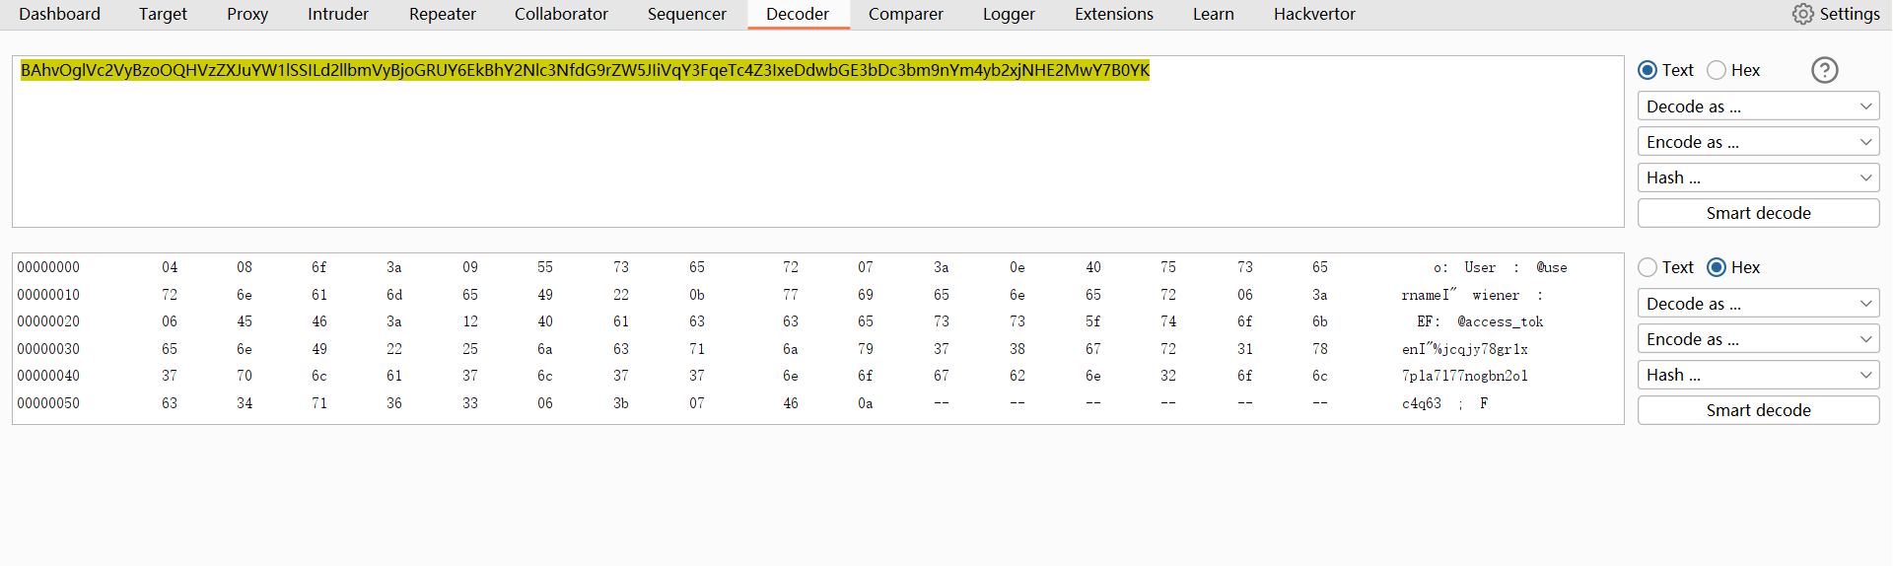Click hex byte 0b in row 00000010

697,295
